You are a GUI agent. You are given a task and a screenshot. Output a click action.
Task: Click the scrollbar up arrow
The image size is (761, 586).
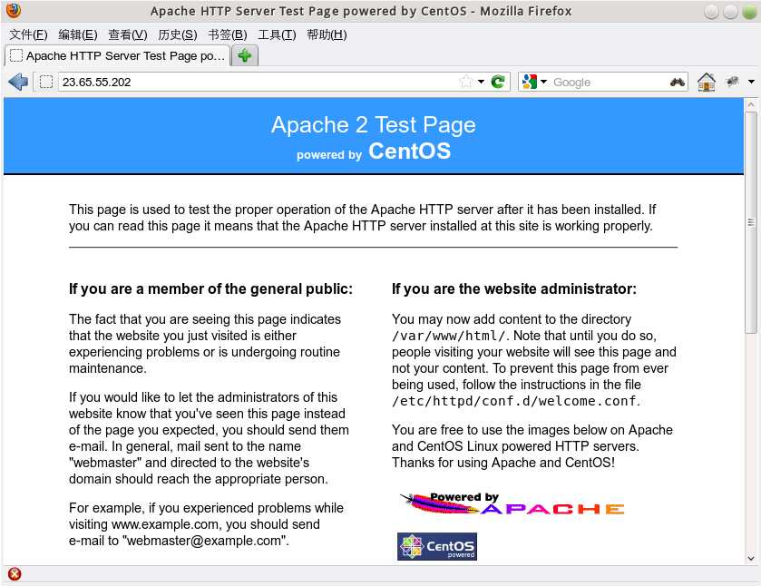coord(751,104)
